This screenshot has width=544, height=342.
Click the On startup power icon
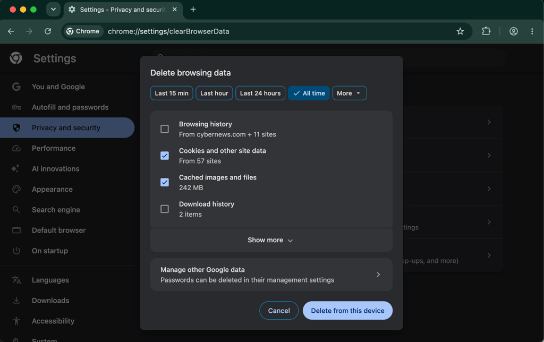(16, 251)
